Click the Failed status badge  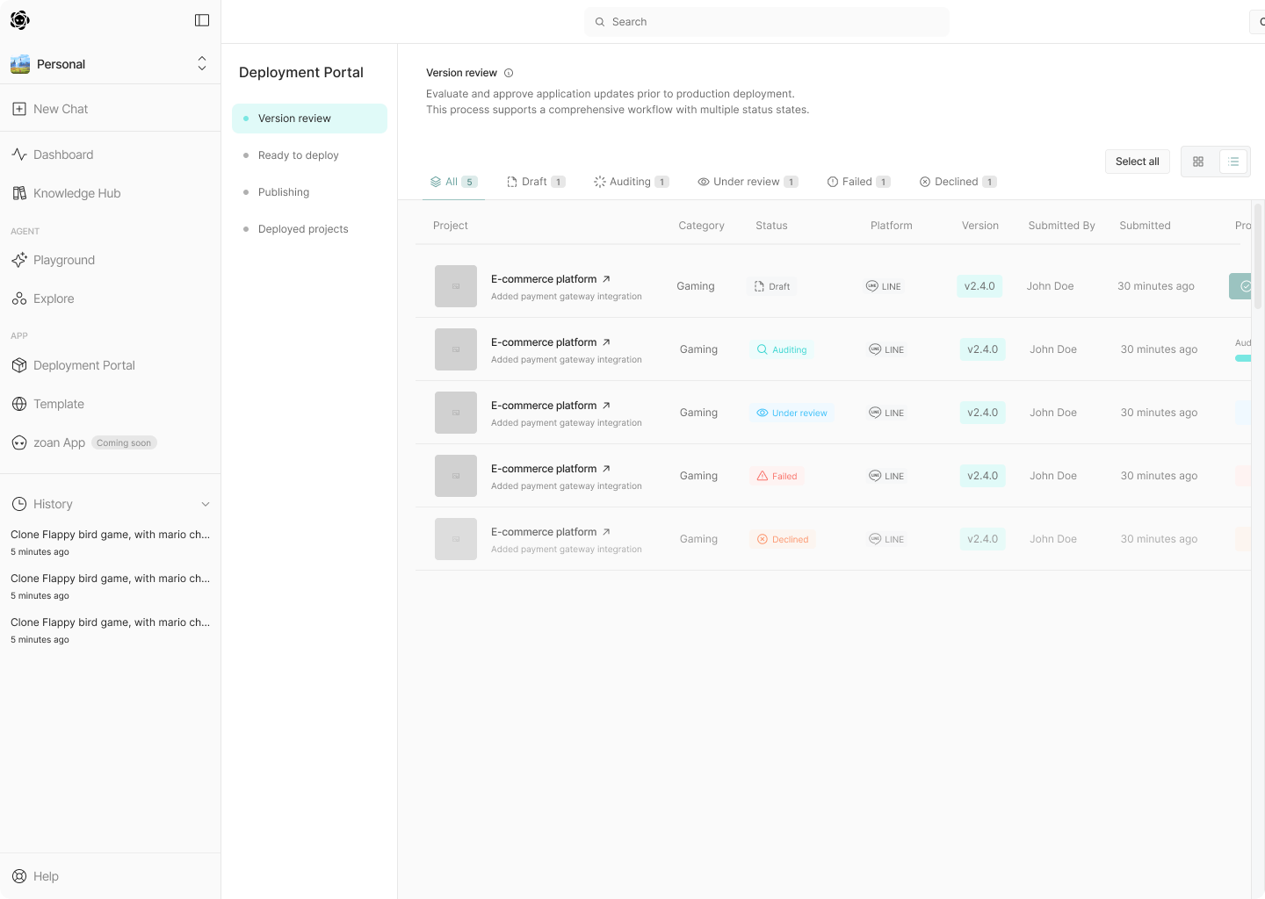[777, 476]
